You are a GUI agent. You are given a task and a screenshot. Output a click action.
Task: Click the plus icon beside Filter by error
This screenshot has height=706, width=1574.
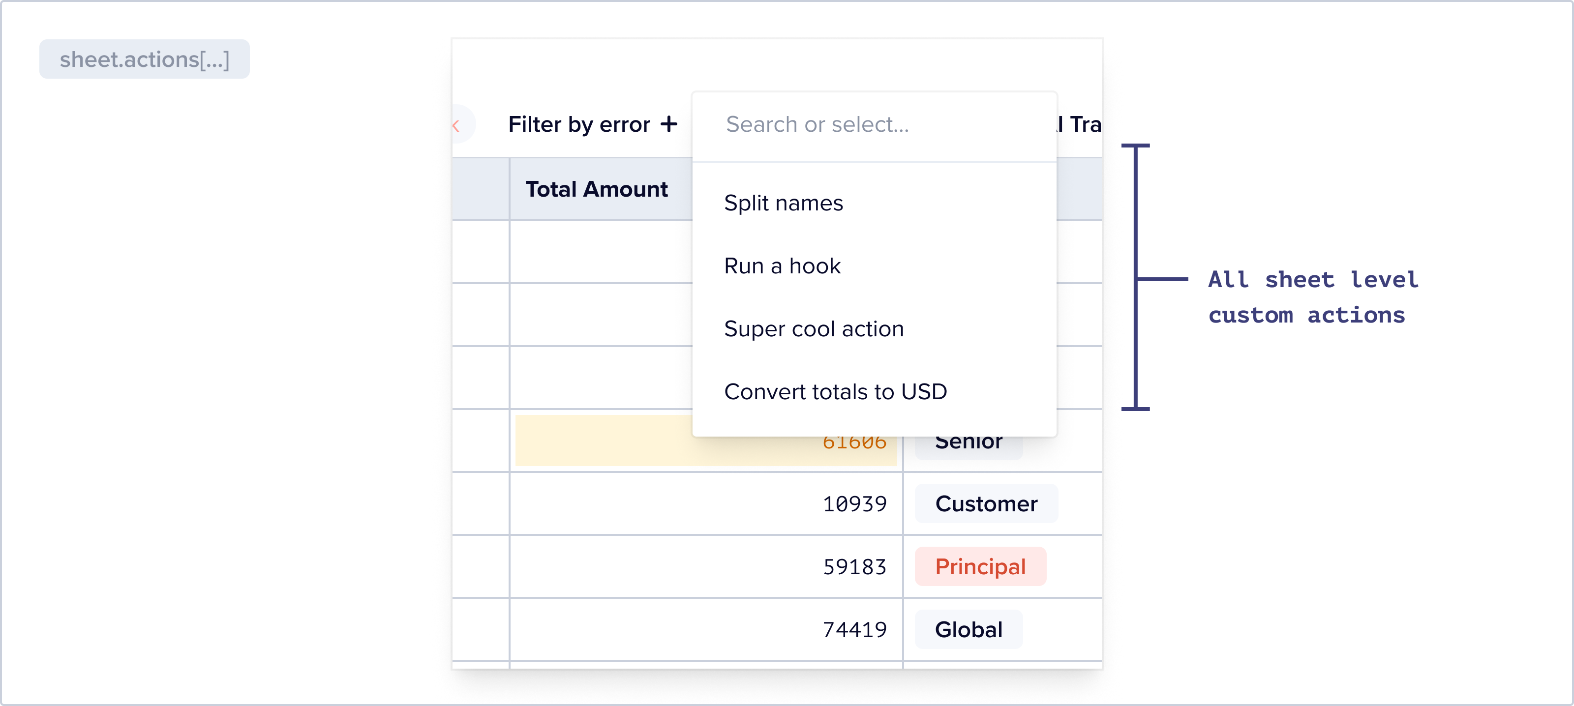(x=669, y=124)
